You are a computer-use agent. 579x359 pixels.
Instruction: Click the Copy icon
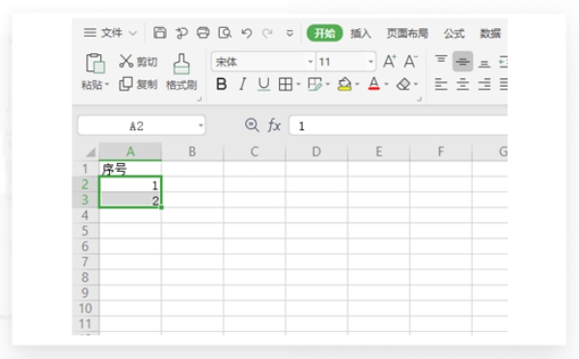click(125, 84)
